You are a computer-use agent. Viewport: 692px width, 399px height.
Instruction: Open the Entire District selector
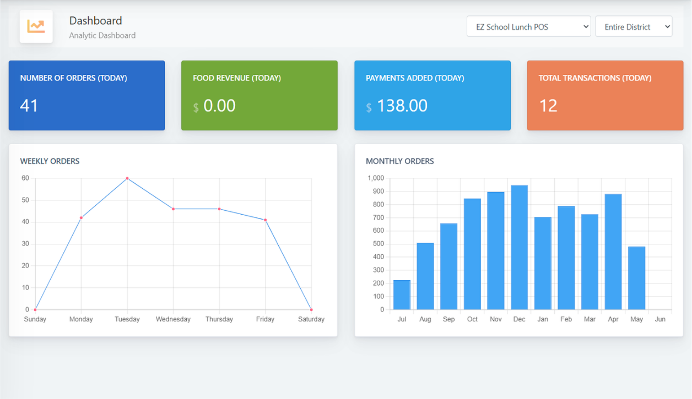634,26
